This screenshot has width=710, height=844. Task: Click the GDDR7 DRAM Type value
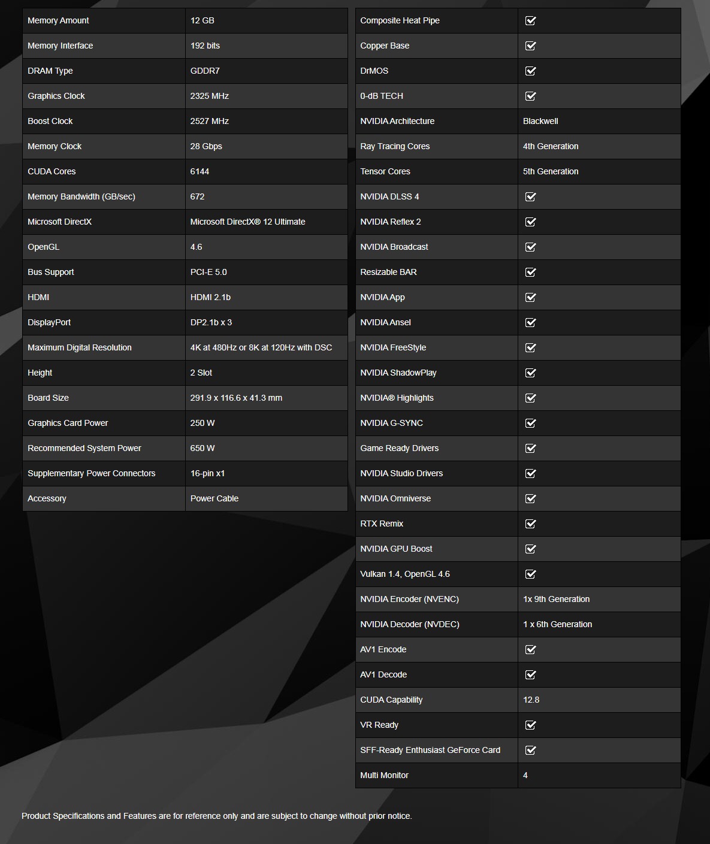pos(205,71)
